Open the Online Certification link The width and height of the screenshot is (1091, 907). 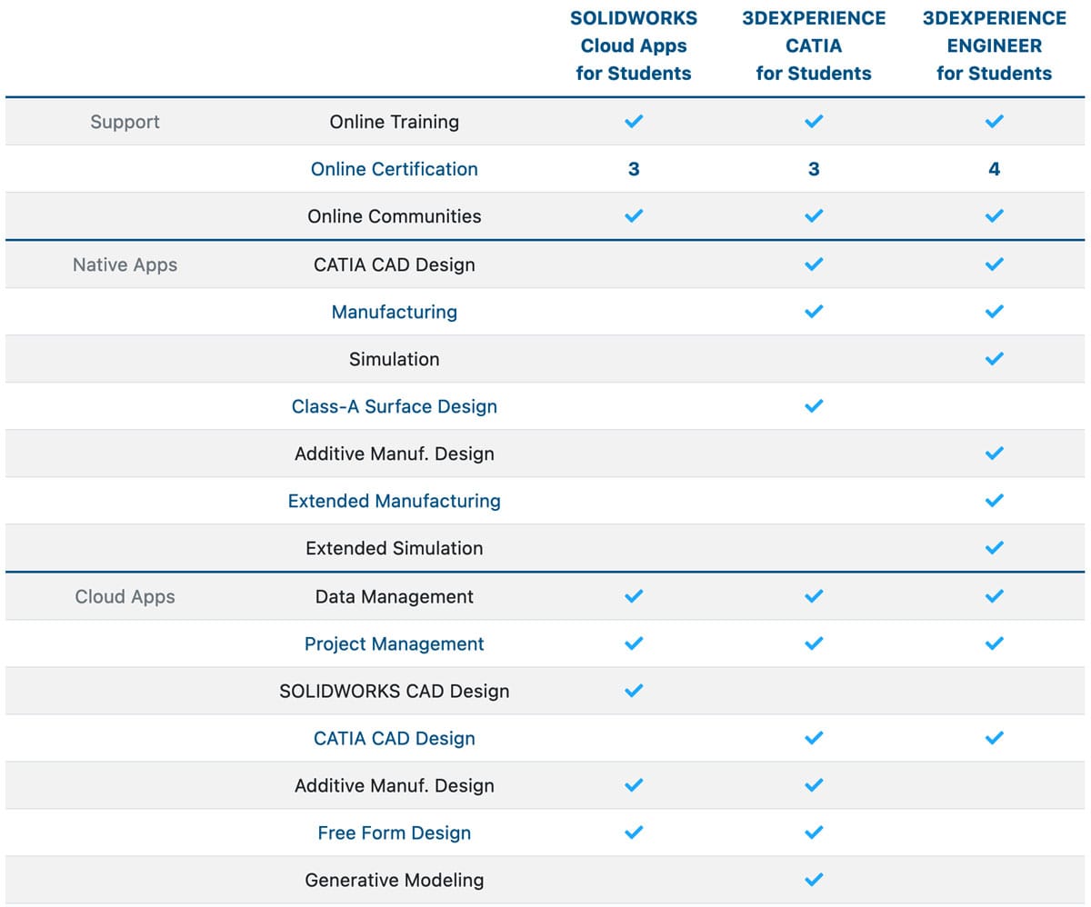394,169
